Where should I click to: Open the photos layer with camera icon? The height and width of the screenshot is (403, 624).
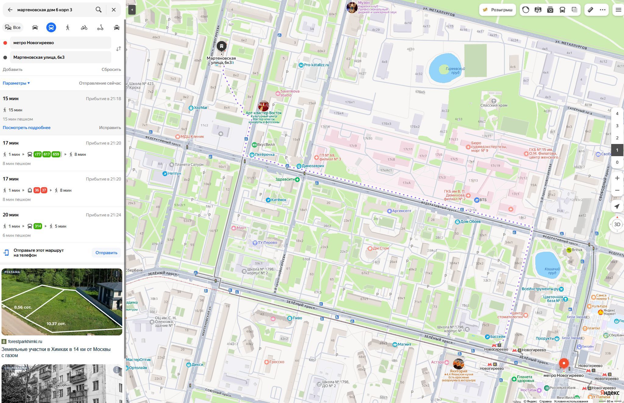click(550, 10)
